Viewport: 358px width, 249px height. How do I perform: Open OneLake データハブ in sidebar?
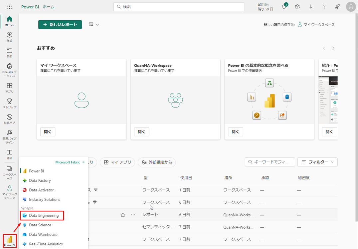[x=9, y=70]
